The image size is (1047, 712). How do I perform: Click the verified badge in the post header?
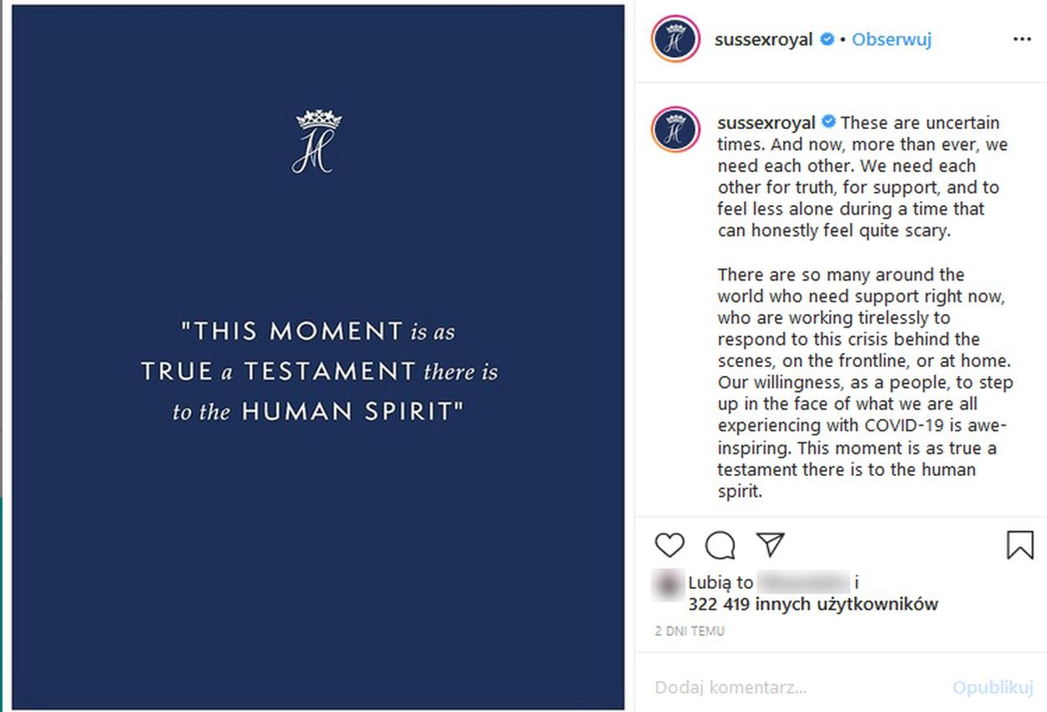(x=828, y=39)
